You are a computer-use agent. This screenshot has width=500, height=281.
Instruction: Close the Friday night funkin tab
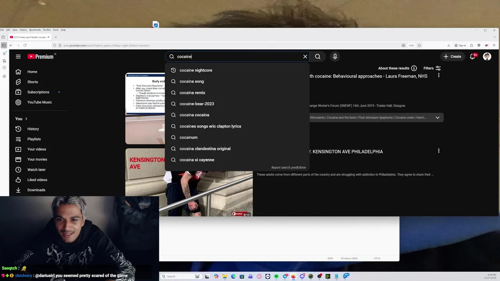pyautogui.click(x=48, y=37)
